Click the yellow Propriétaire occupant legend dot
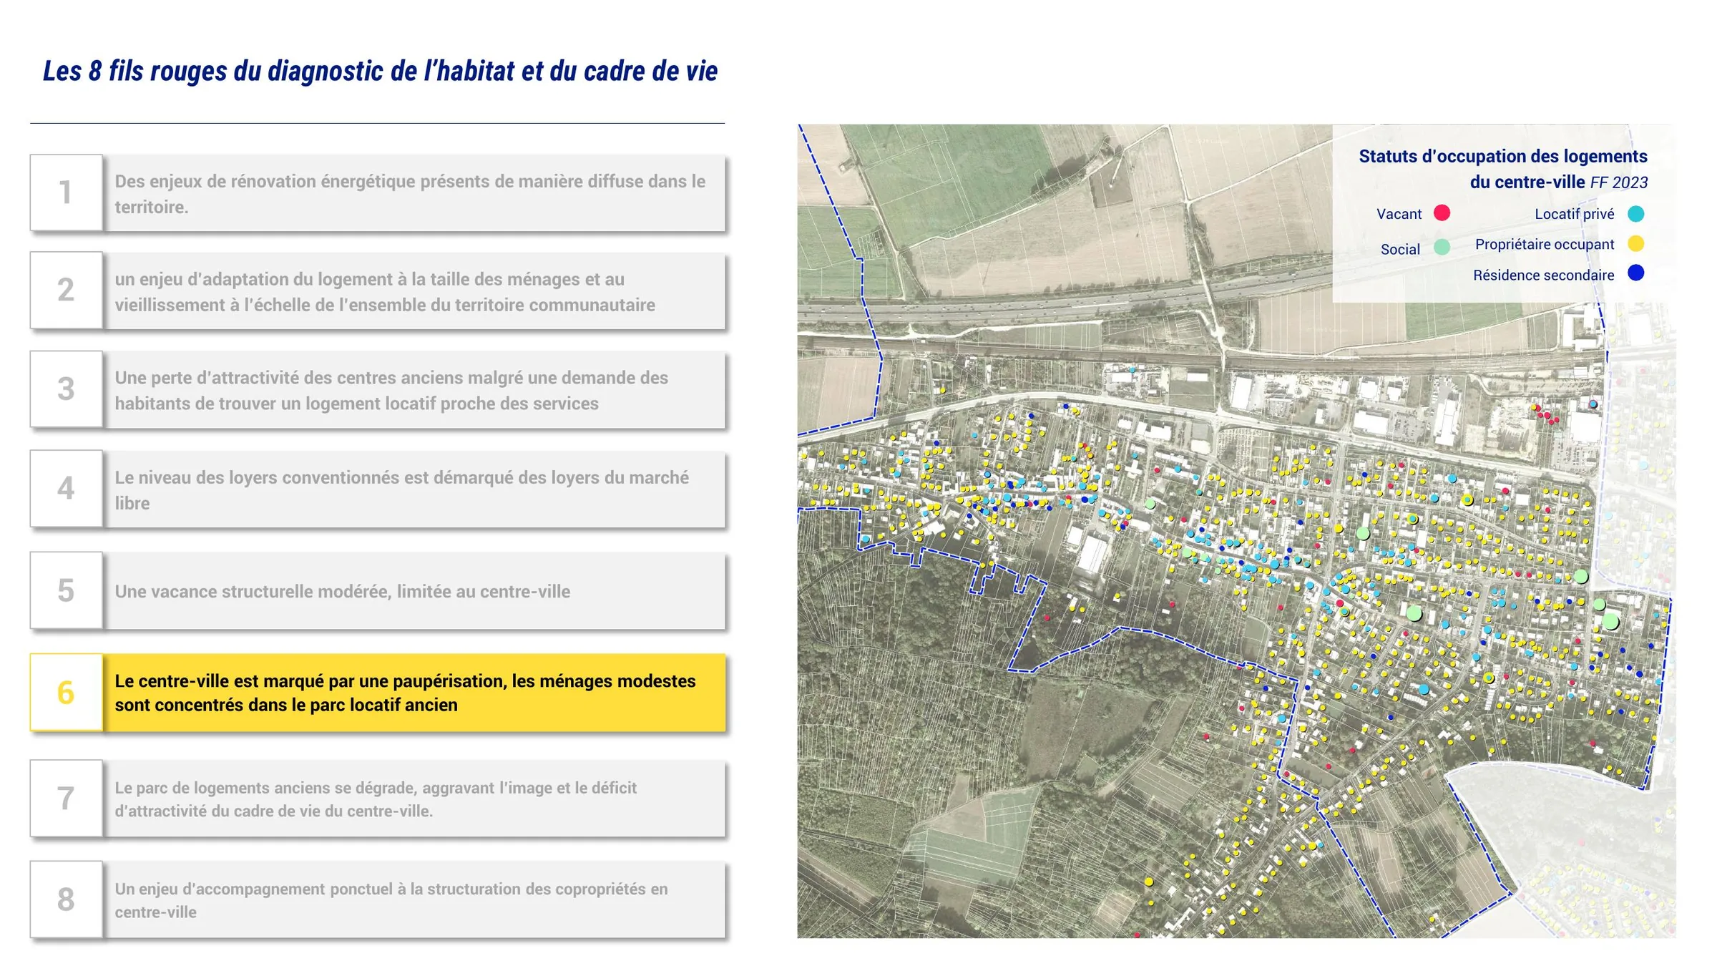Screen dimensions: 1717x966 [1635, 244]
